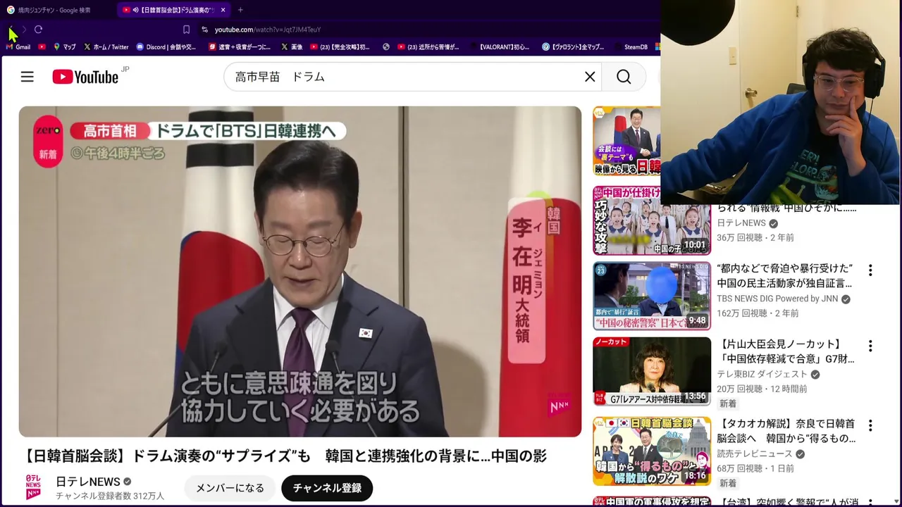Open the 近所から苦情が YouTube bookmark
902x507 pixels.
click(x=428, y=47)
